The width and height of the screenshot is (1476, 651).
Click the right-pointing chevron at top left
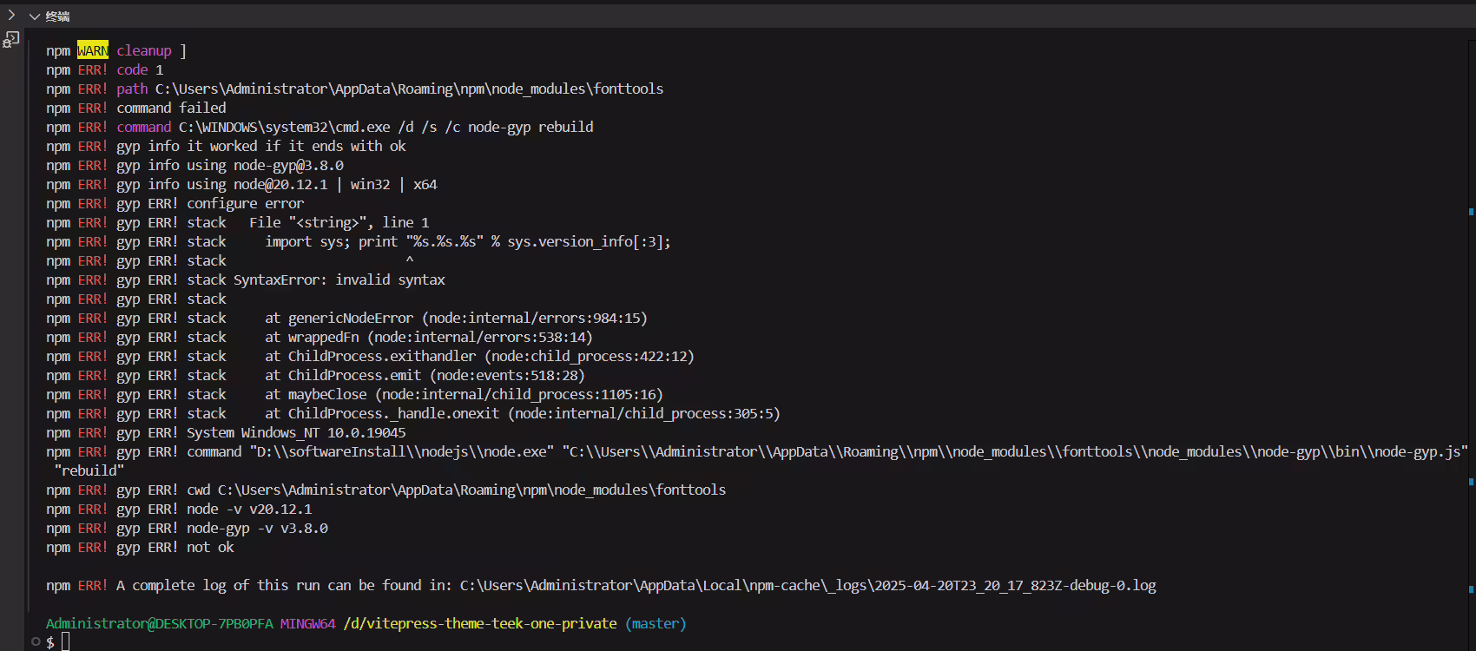coord(11,16)
